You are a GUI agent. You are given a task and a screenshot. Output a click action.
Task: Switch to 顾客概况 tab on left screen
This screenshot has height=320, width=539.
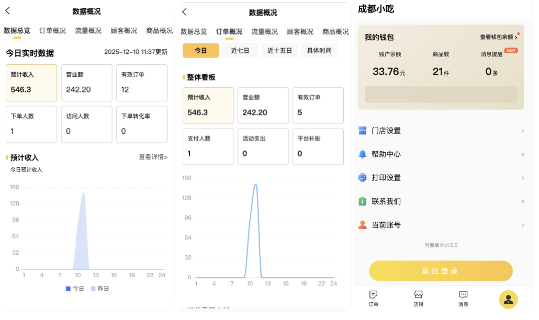click(123, 30)
